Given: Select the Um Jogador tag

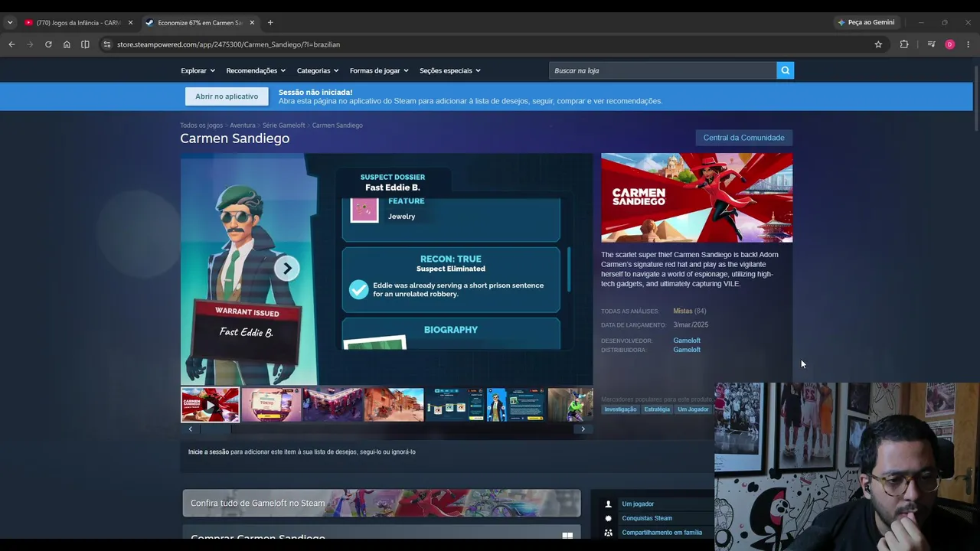Looking at the screenshot, I should 693,409.
